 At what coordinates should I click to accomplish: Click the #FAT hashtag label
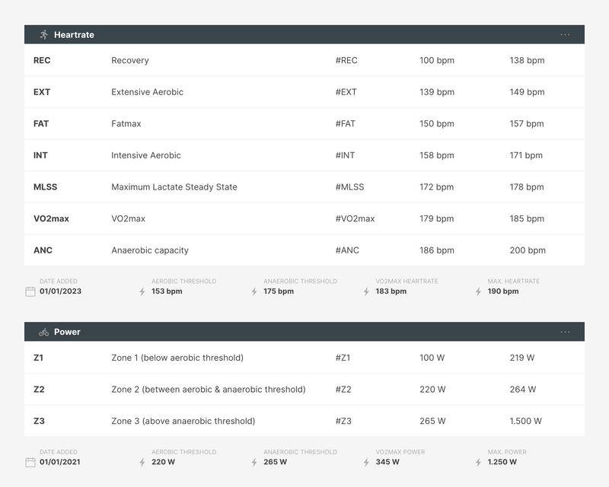point(345,124)
